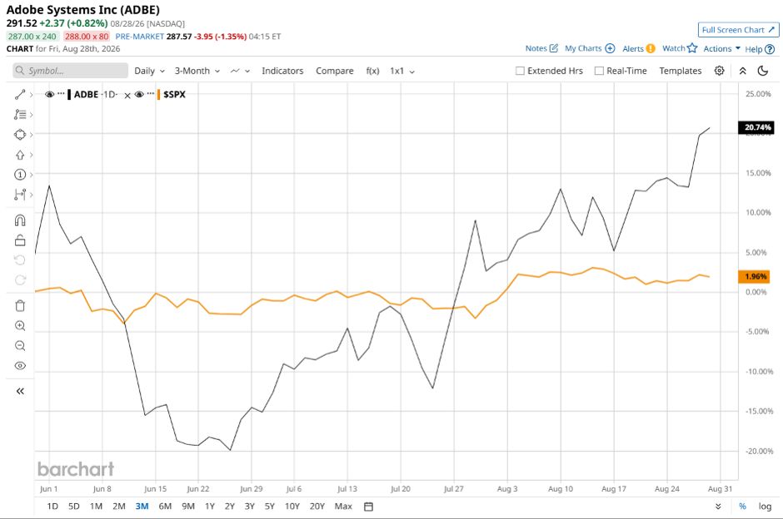Screen dimensions: 783x519
Task: Open chart settings gear icon
Action: pyautogui.click(x=719, y=71)
